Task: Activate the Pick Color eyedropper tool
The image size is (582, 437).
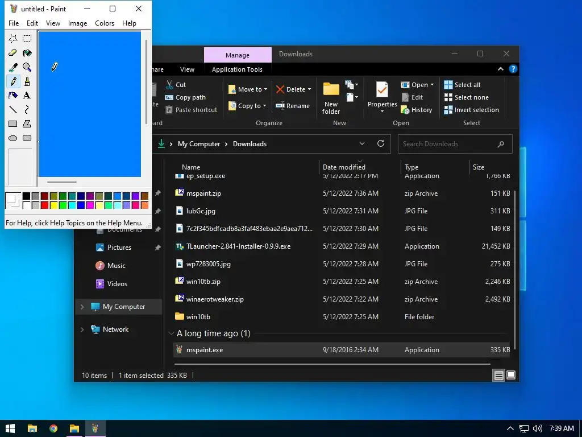Action: pyautogui.click(x=13, y=67)
